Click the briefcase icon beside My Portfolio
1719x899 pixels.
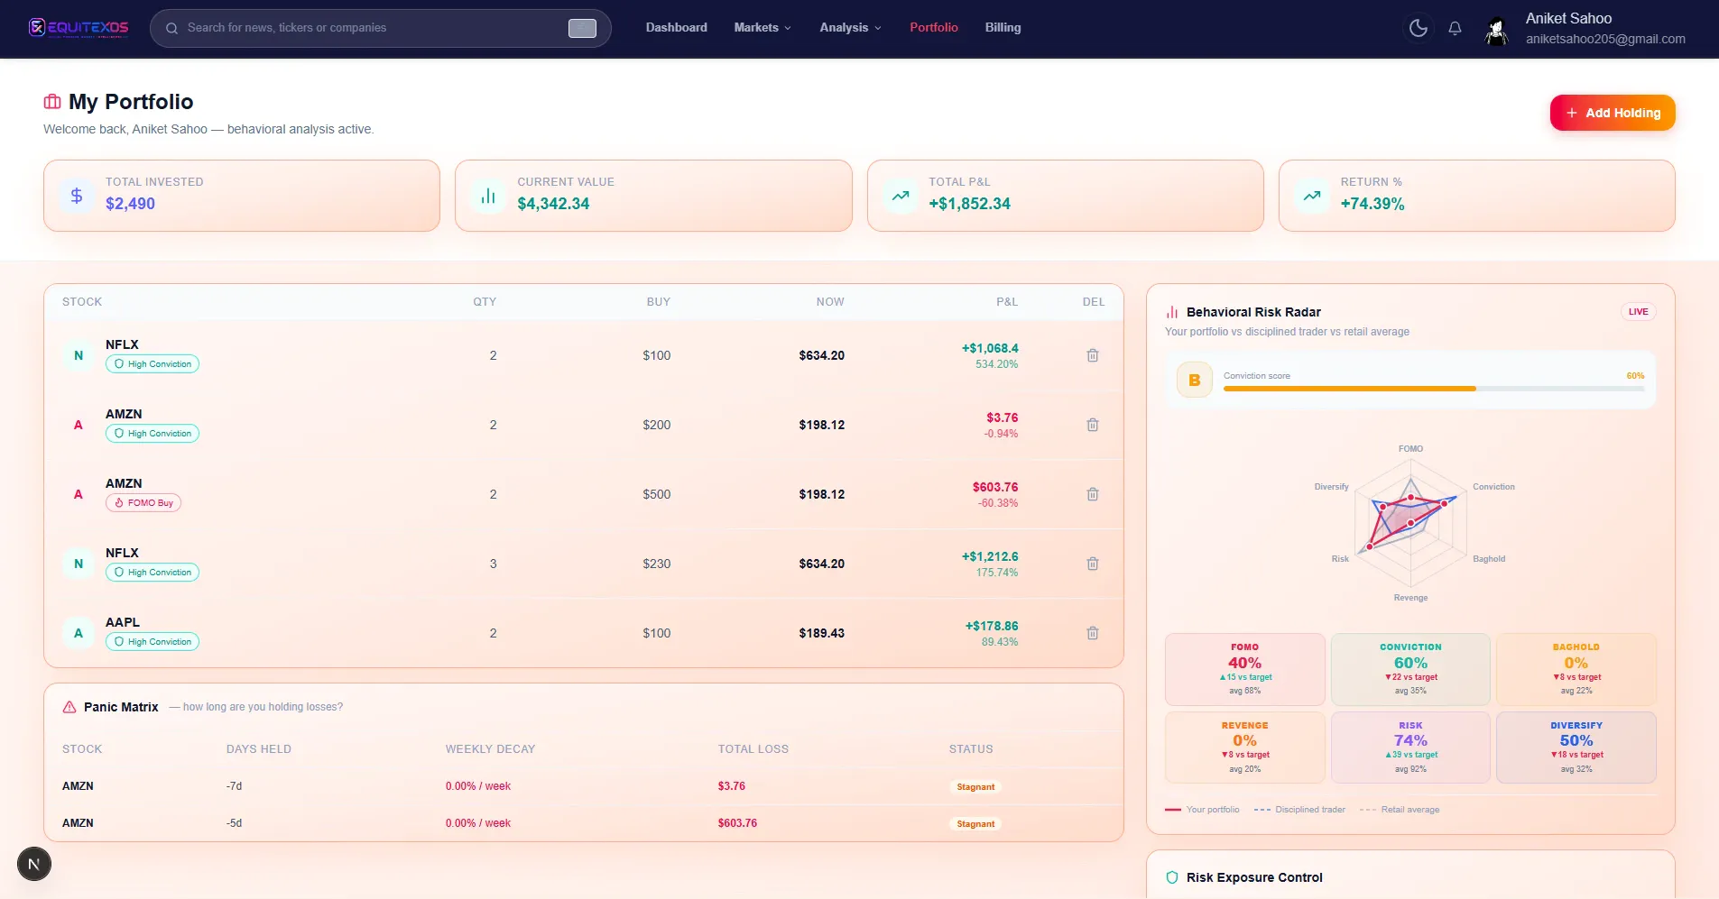tap(52, 102)
